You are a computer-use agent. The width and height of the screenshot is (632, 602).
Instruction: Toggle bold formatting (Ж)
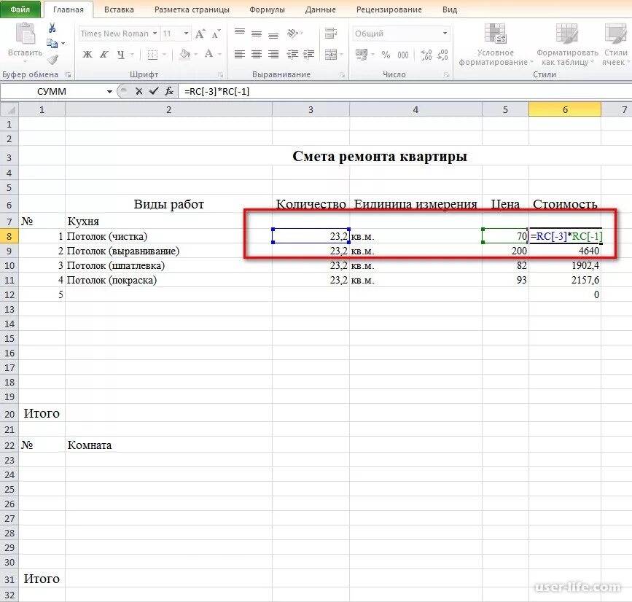(87, 54)
